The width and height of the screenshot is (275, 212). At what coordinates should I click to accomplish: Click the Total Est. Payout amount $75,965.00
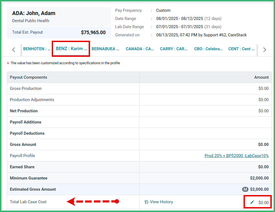(x=93, y=33)
